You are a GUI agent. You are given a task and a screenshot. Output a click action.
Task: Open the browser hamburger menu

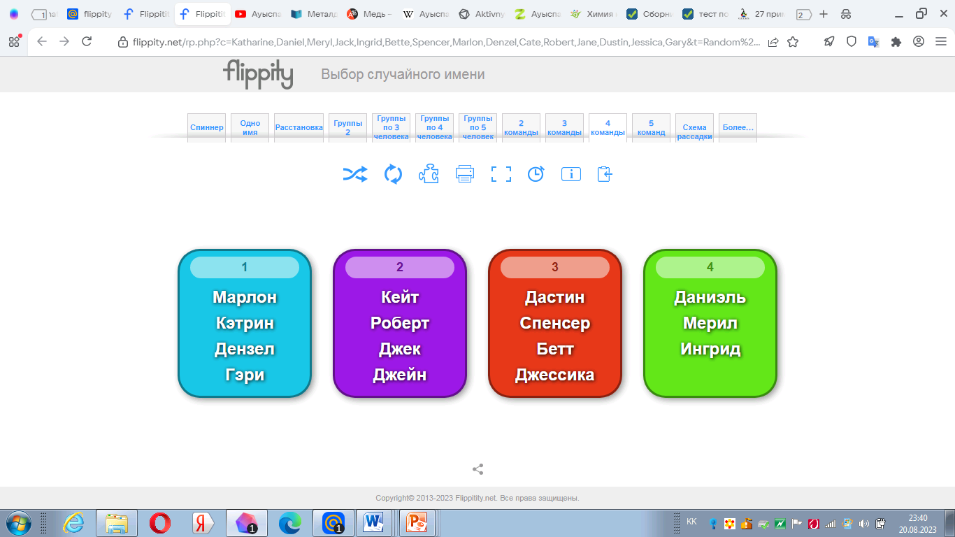tap(941, 42)
